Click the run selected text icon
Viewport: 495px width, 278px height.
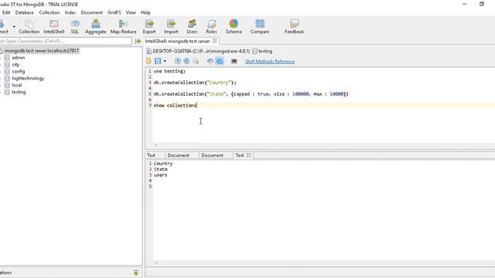[x=196, y=61]
